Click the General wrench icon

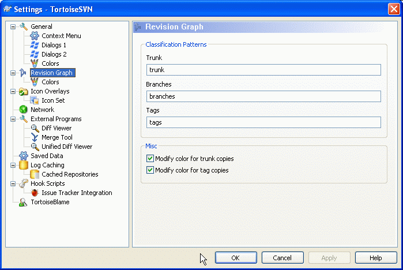coord(24,27)
